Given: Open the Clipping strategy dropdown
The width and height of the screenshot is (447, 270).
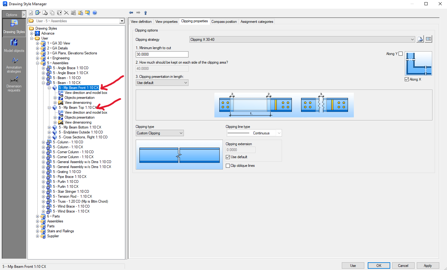Looking at the screenshot, I should [302, 40].
